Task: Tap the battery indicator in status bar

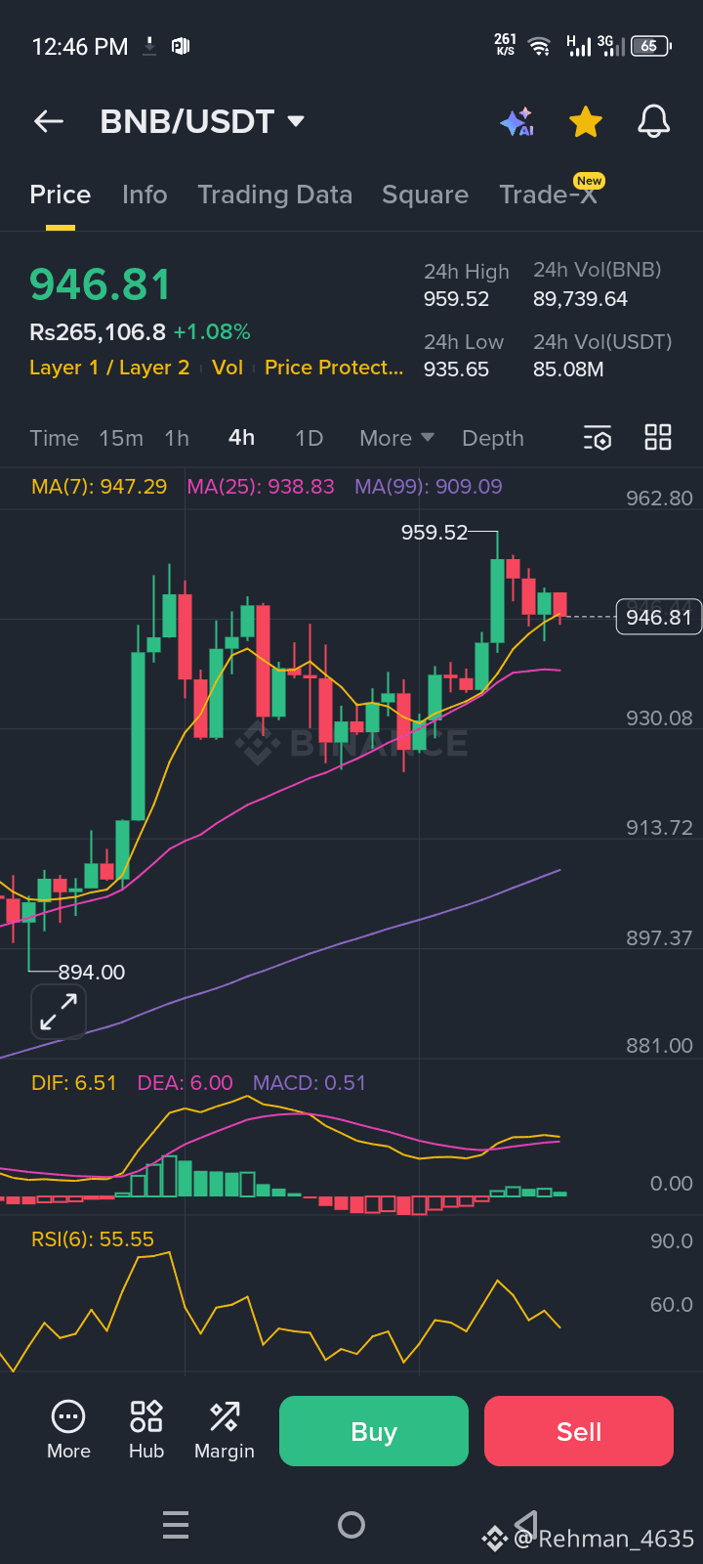Action: tap(650, 46)
